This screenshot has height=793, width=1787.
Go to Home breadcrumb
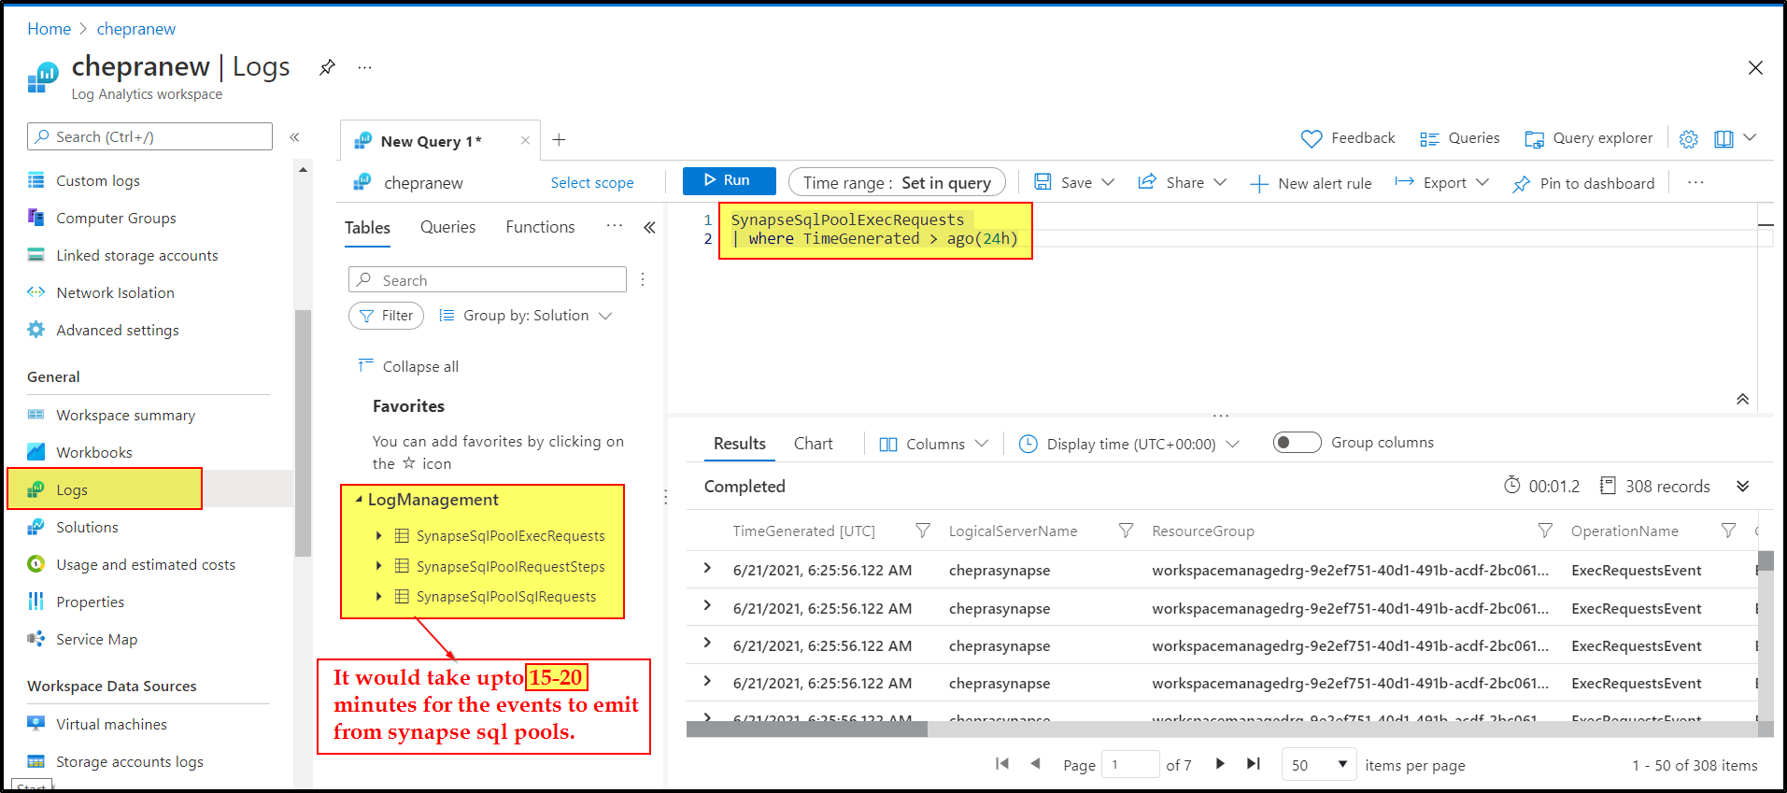click(x=49, y=29)
